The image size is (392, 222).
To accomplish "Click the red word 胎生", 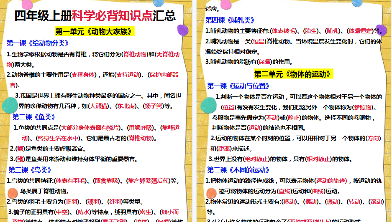I will [311, 31].
